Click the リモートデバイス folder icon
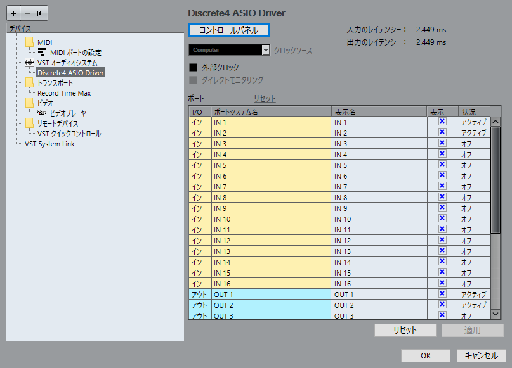This screenshot has width=512, height=368. [29, 123]
